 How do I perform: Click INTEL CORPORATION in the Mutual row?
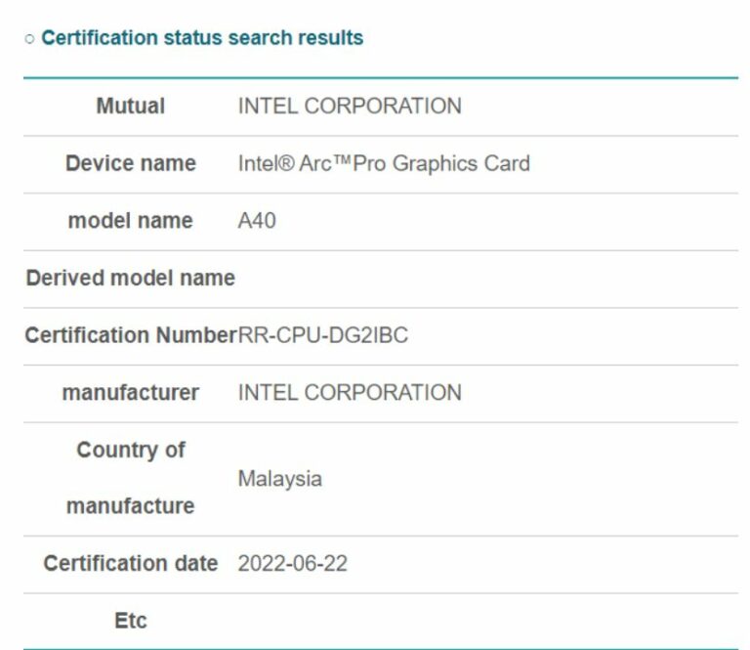click(350, 106)
